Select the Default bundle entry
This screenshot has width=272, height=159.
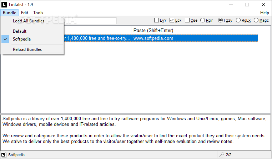tap(32, 31)
